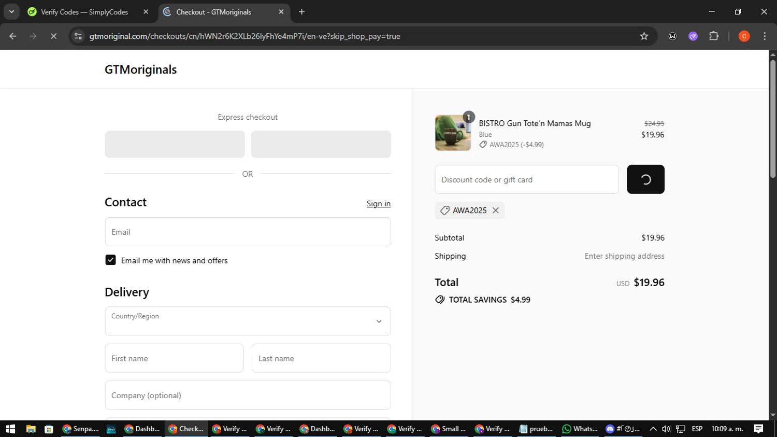Switch to Senpa Chrome window in taskbar
777x437 pixels.
point(80,429)
